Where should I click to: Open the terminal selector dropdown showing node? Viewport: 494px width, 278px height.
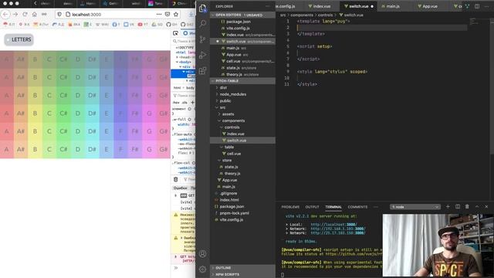[415, 207]
